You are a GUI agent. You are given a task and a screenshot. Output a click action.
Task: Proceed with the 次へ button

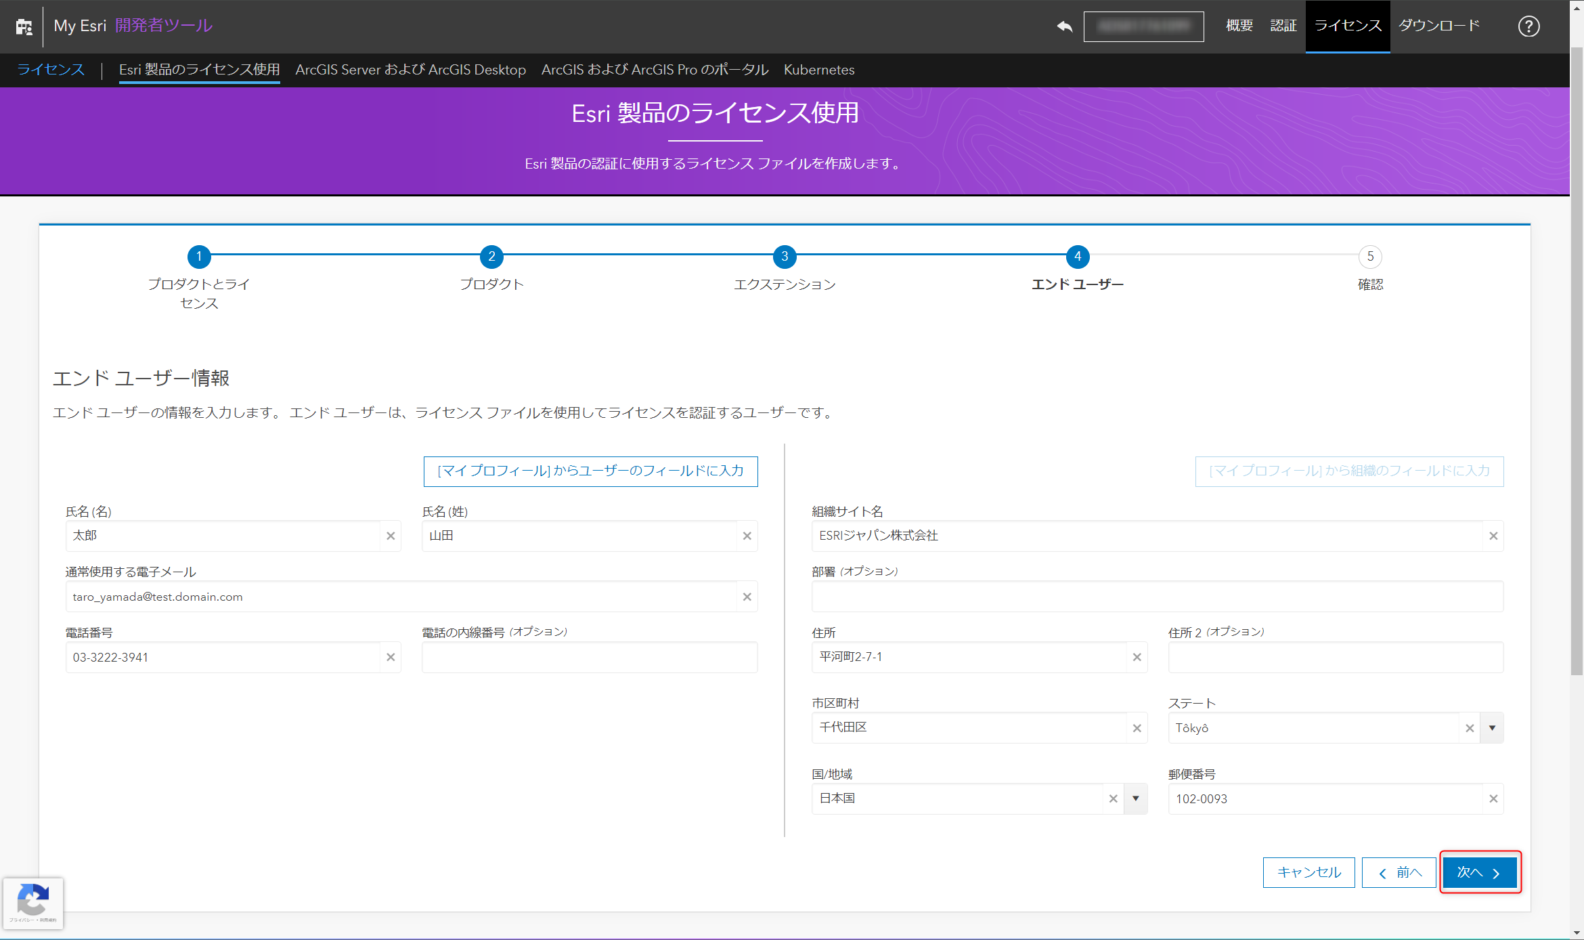pyautogui.click(x=1480, y=872)
